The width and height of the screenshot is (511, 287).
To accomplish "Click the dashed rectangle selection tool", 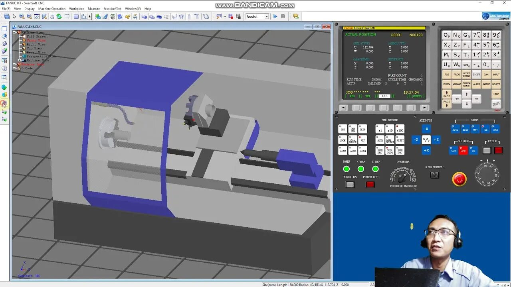I will click(x=67, y=16).
